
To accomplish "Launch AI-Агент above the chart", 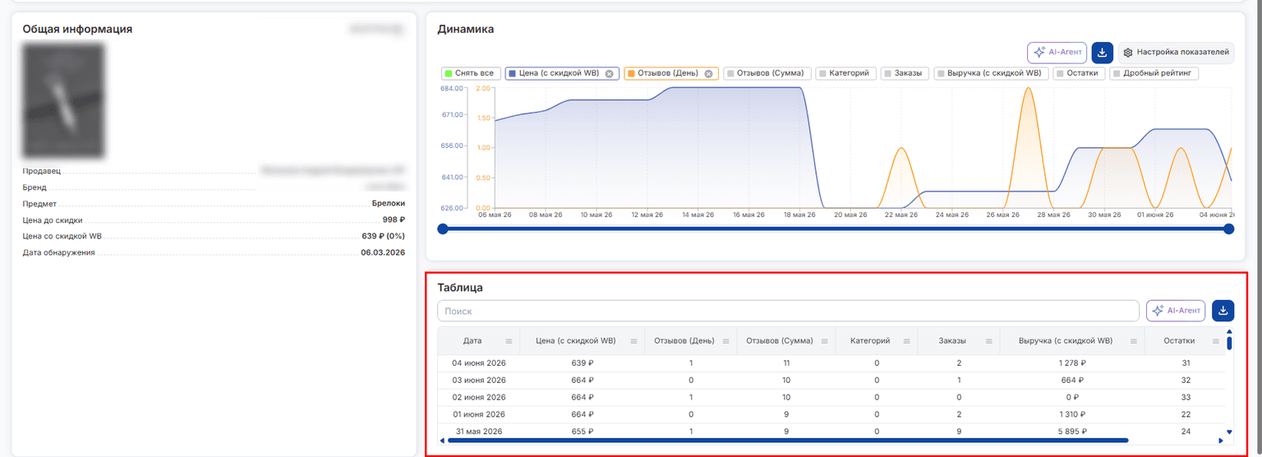I will point(1057,53).
